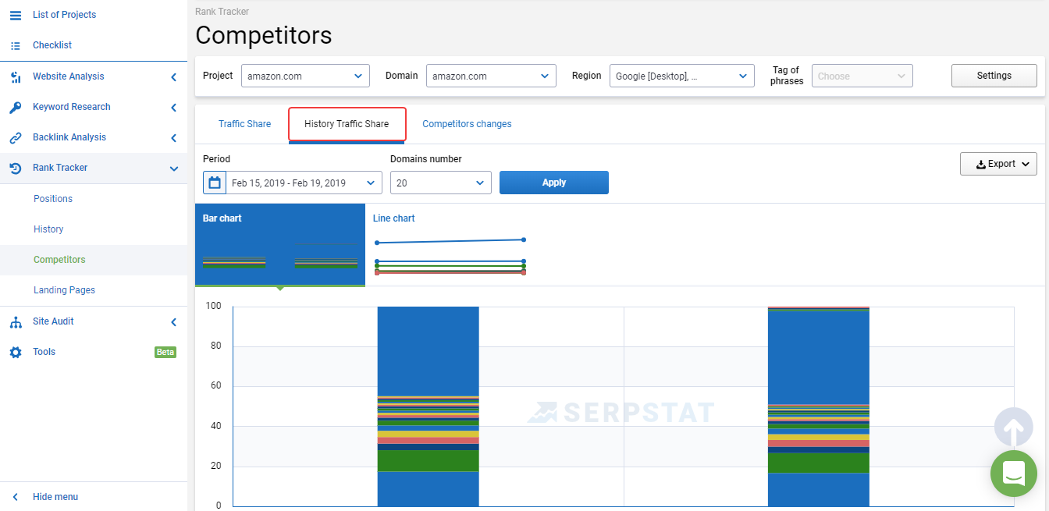Open the List of Projects hamburger icon
The image size is (1049, 511).
pyautogui.click(x=16, y=15)
